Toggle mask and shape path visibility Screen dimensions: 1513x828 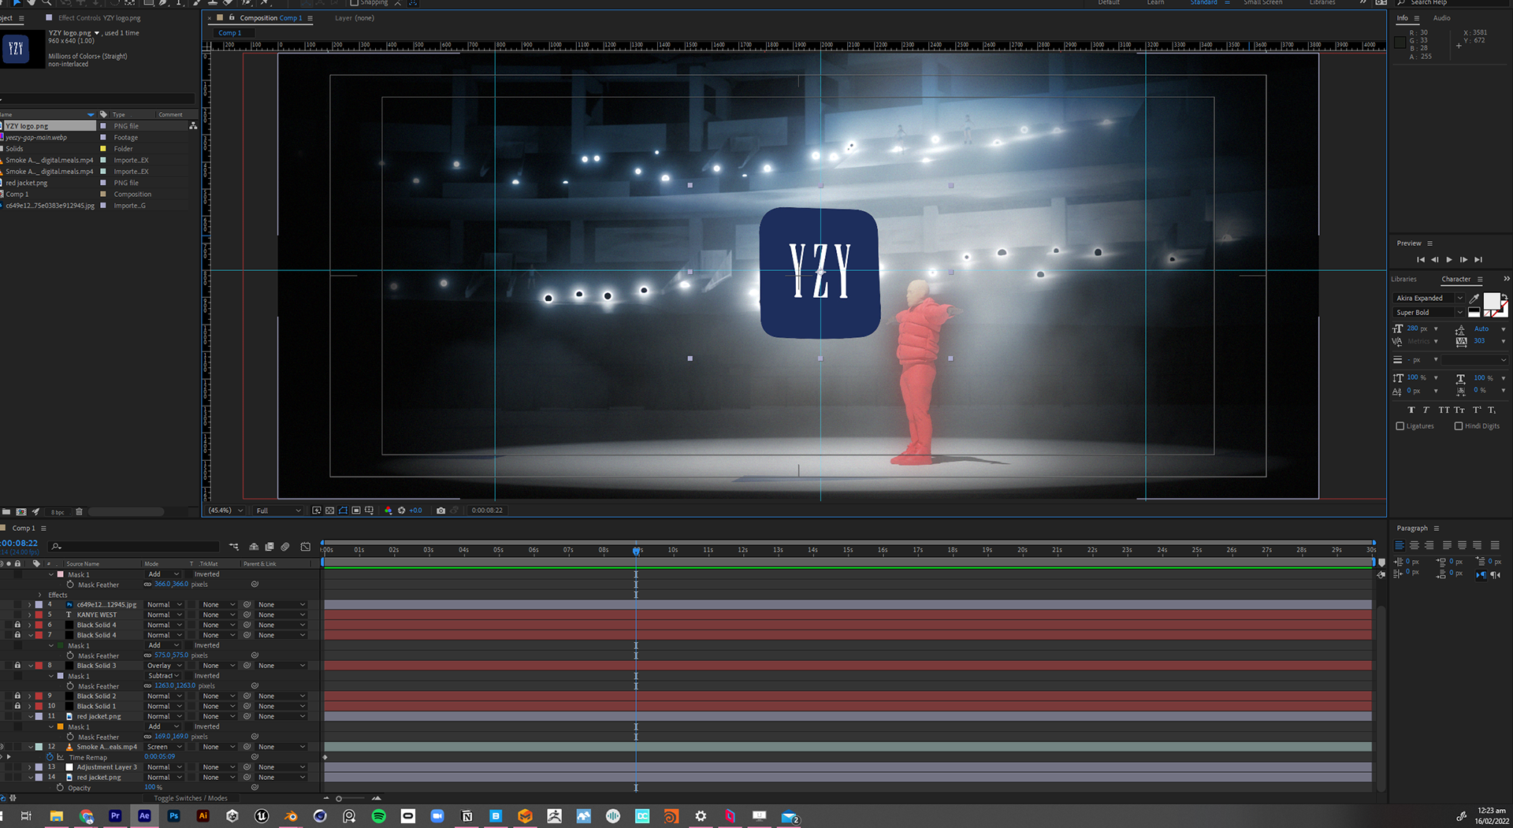click(x=343, y=511)
